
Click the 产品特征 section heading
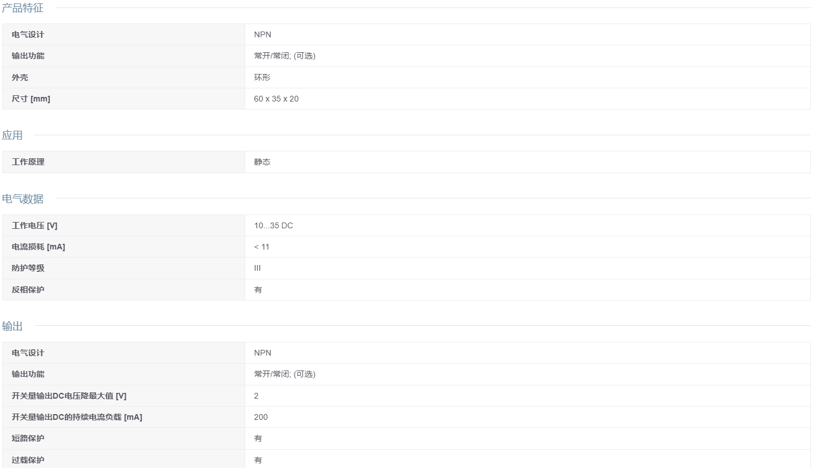pyautogui.click(x=22, y=8)
